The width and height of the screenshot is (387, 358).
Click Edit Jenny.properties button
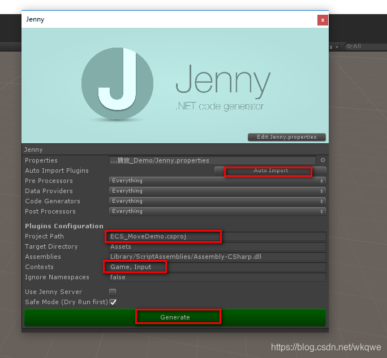(x=286, y=137)
